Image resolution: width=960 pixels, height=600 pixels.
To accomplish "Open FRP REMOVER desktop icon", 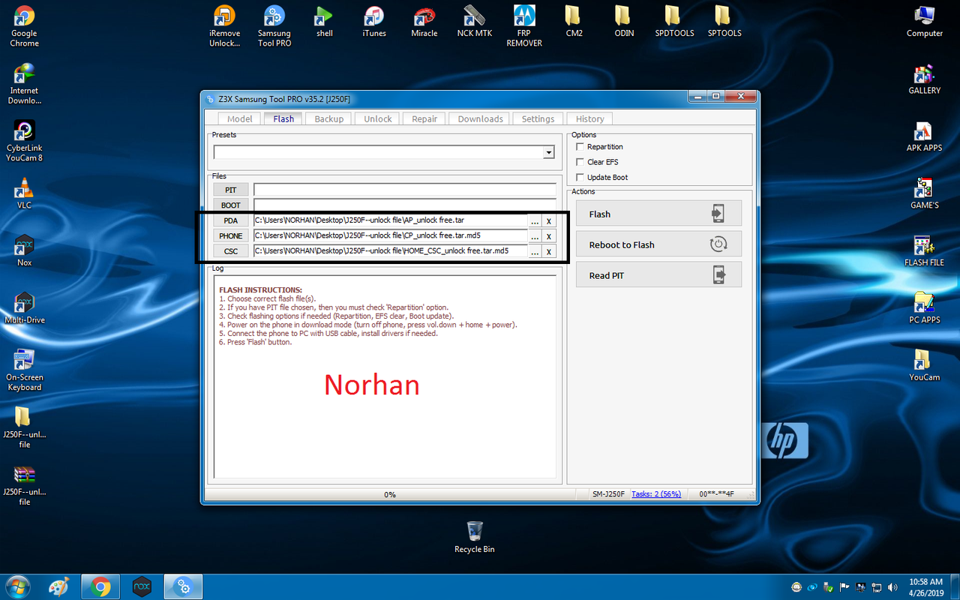I will [x=524, y=26].
